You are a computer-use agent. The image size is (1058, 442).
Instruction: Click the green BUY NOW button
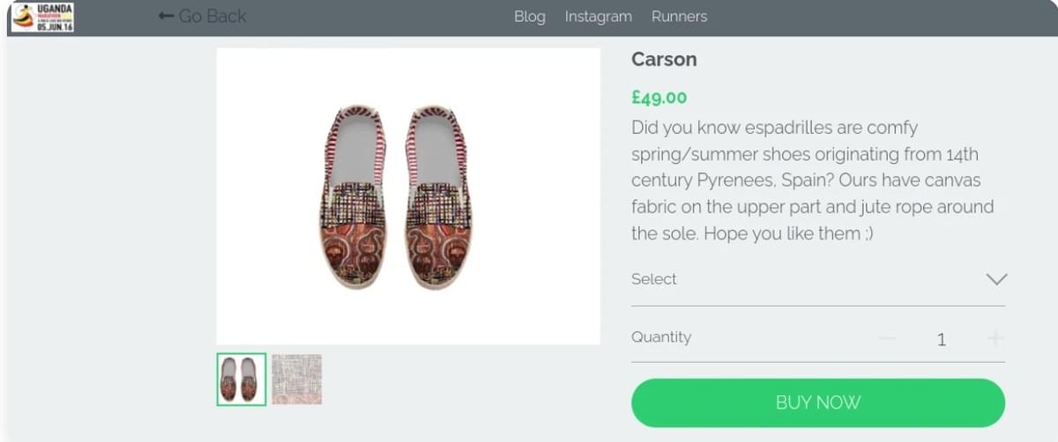click(x=818, y=403)
